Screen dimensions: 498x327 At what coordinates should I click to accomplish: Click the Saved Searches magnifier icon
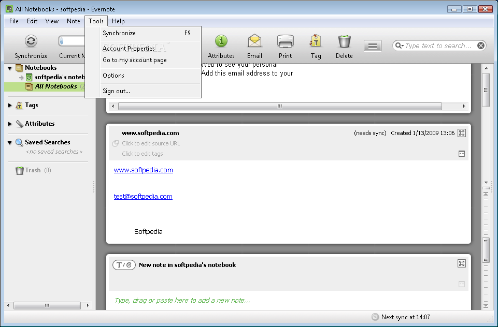tap(19, 142)
